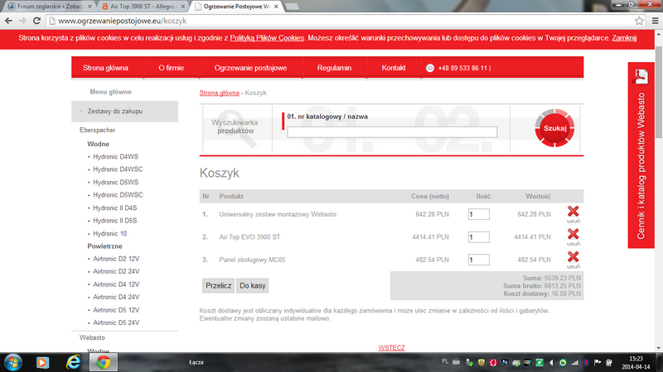Open the Regulamin menu item
The height and width of the screenshot is (372, 663).
(334, 68)
